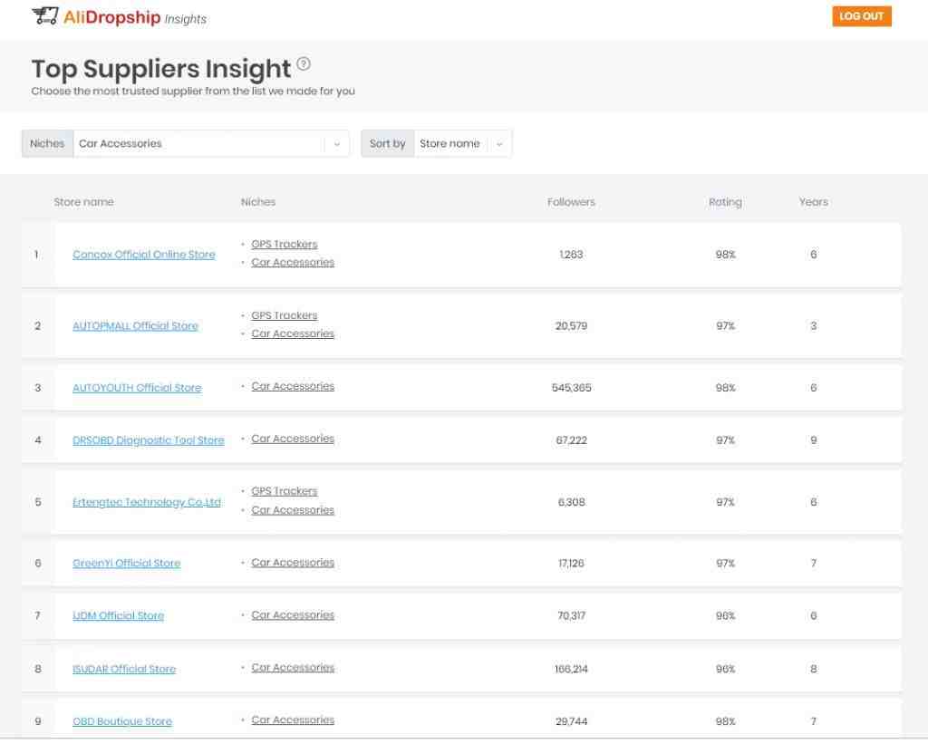Click Car Accessories niche in AUTOPMALL row

(293, 333)
